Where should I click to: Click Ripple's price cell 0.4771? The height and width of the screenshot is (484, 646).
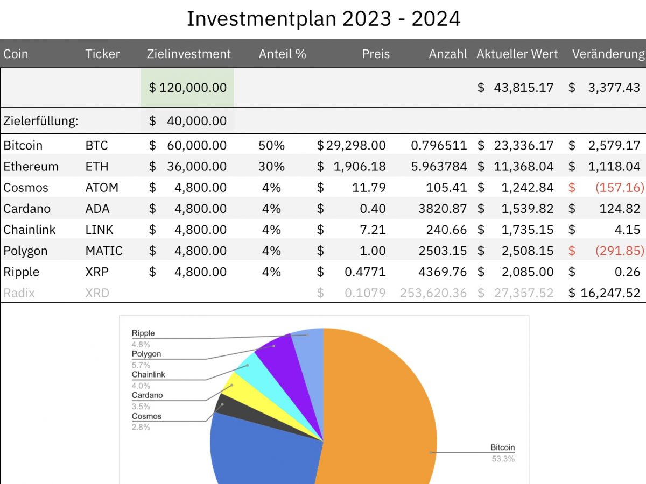(351, 272)
